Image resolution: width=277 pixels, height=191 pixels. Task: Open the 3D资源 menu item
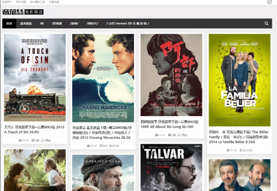57,24
